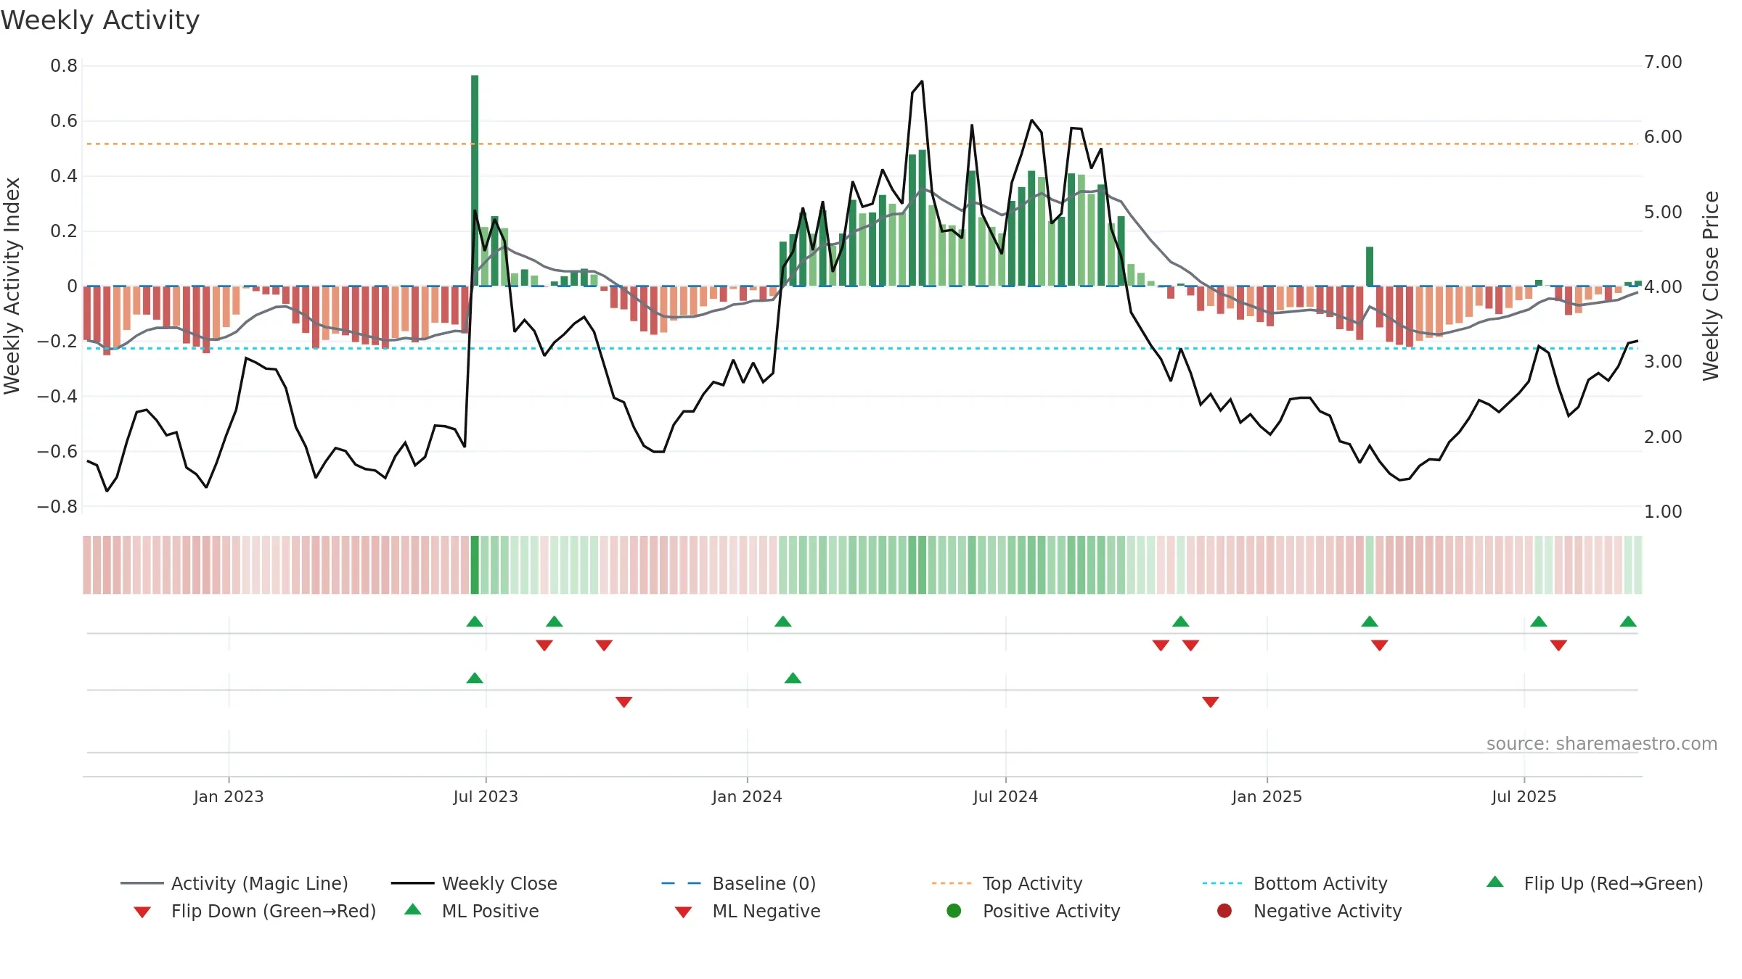Click the Jul 2025 x-axis label

click(1524, 796)
